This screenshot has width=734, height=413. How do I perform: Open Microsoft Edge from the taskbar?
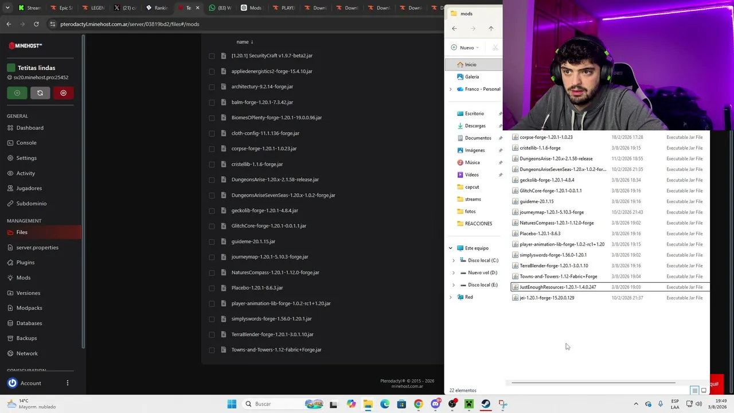click(385, 404)
